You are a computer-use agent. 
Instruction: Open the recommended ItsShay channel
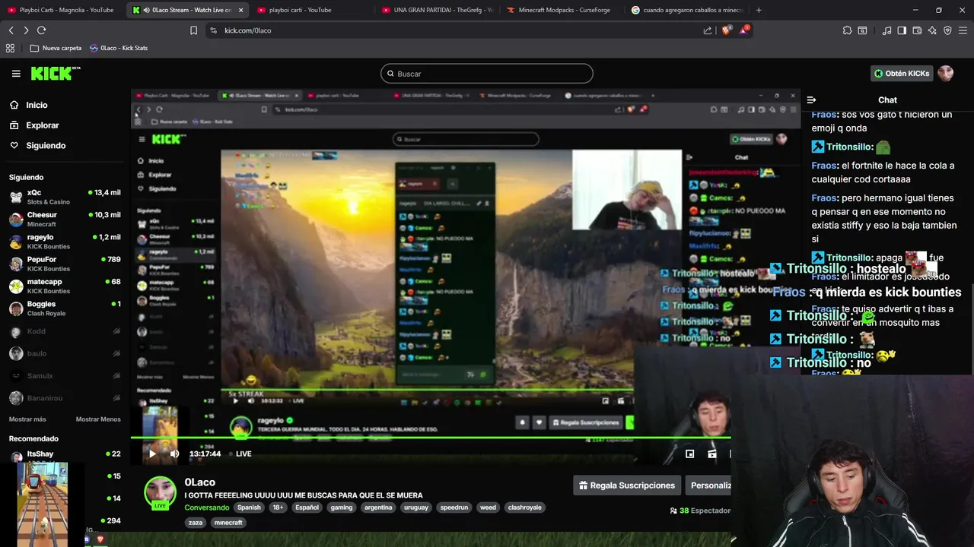65,455
